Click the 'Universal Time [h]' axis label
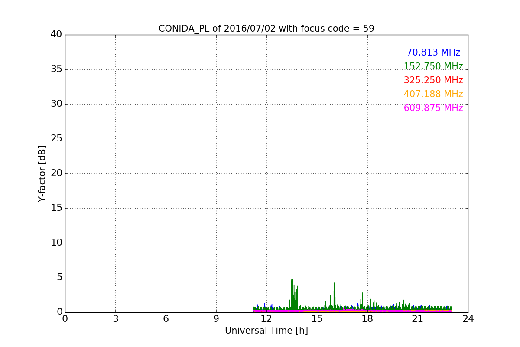 pyautogui.click(x=266, y=331)
